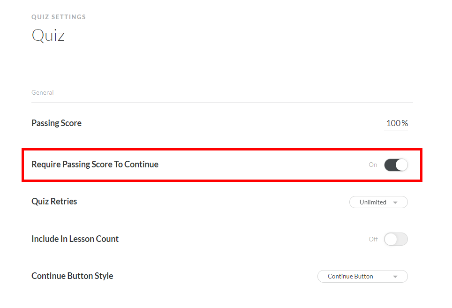Click the white knob on the dark toggle
The width and height of the screenshot is (452, 308).
tap(402, 165)
